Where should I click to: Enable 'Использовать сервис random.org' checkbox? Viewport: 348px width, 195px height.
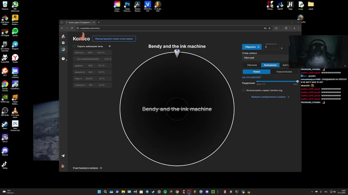click(244, 90)
